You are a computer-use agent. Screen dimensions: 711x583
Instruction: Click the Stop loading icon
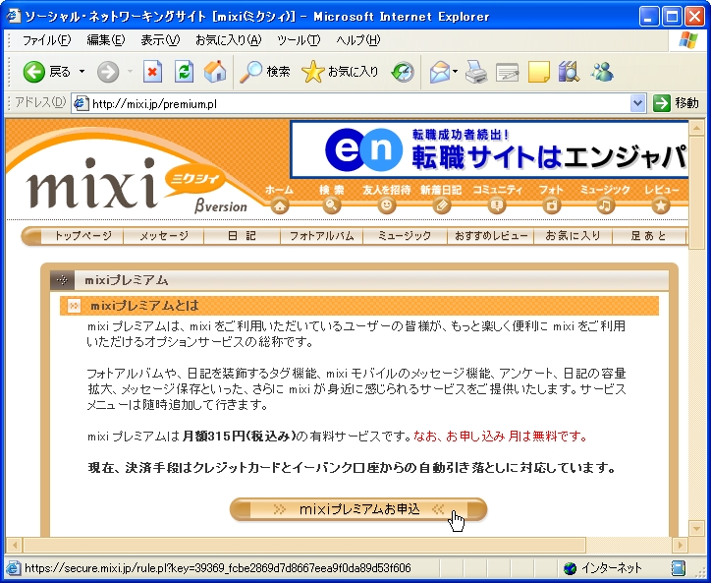tap(152, 72)
